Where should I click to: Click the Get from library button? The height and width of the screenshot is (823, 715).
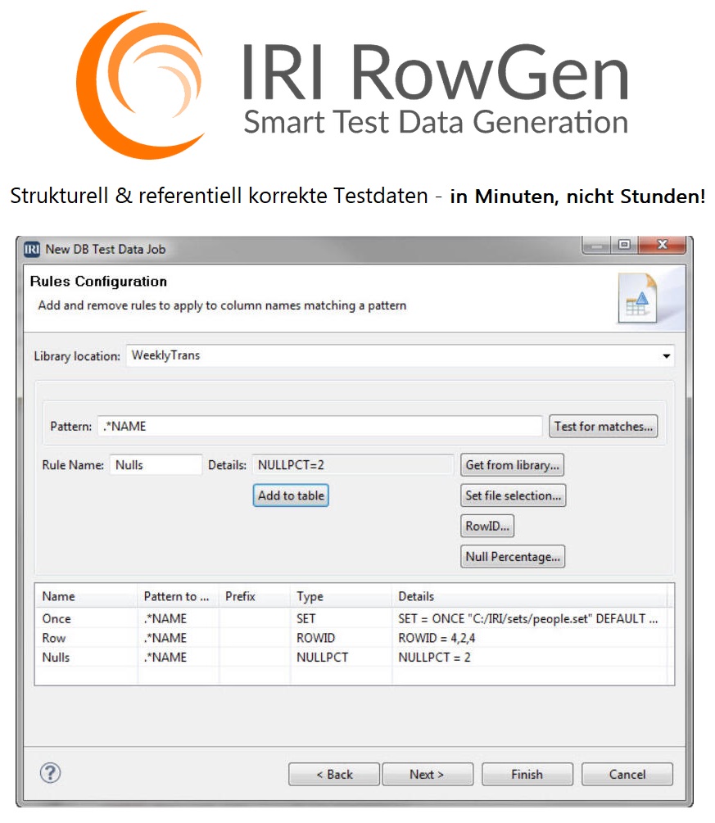click(x=512, y=465)
